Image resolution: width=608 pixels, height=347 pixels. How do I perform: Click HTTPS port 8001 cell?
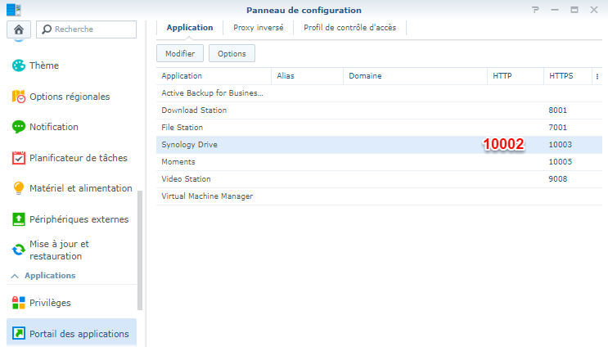click(x=557, y=110)
